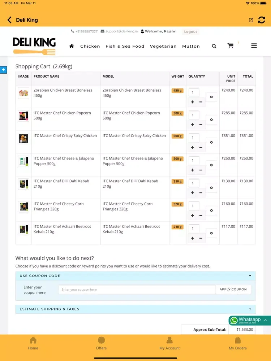Tap the back arrow beside Deli King

coord(9,20)
